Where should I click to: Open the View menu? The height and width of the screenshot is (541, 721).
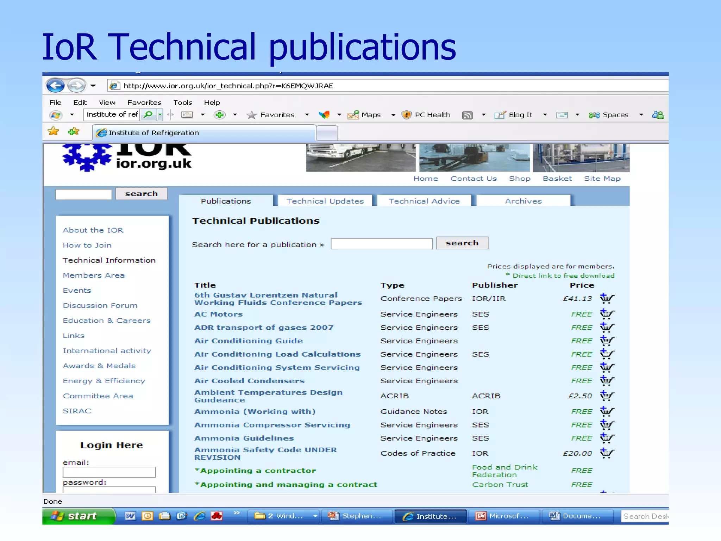coord(107,102)
